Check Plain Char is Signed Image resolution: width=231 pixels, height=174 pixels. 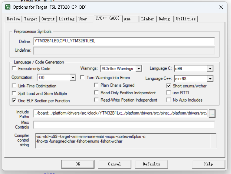coord(96,85)
